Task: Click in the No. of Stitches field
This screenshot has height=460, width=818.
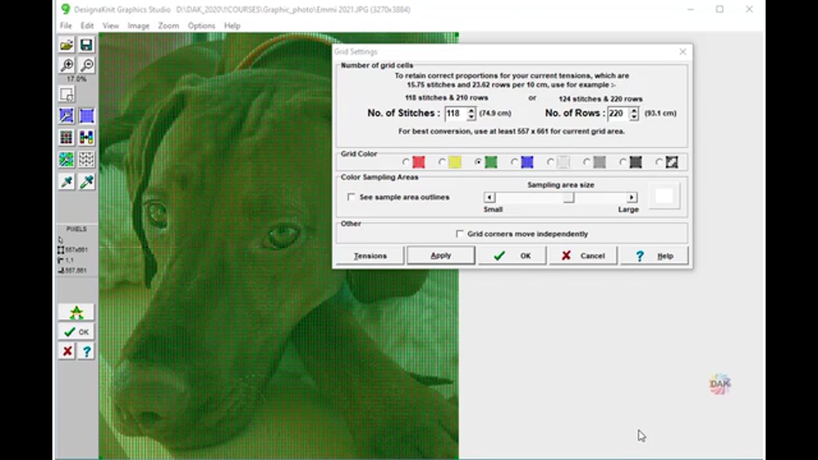Action: (x=455, y=113)
